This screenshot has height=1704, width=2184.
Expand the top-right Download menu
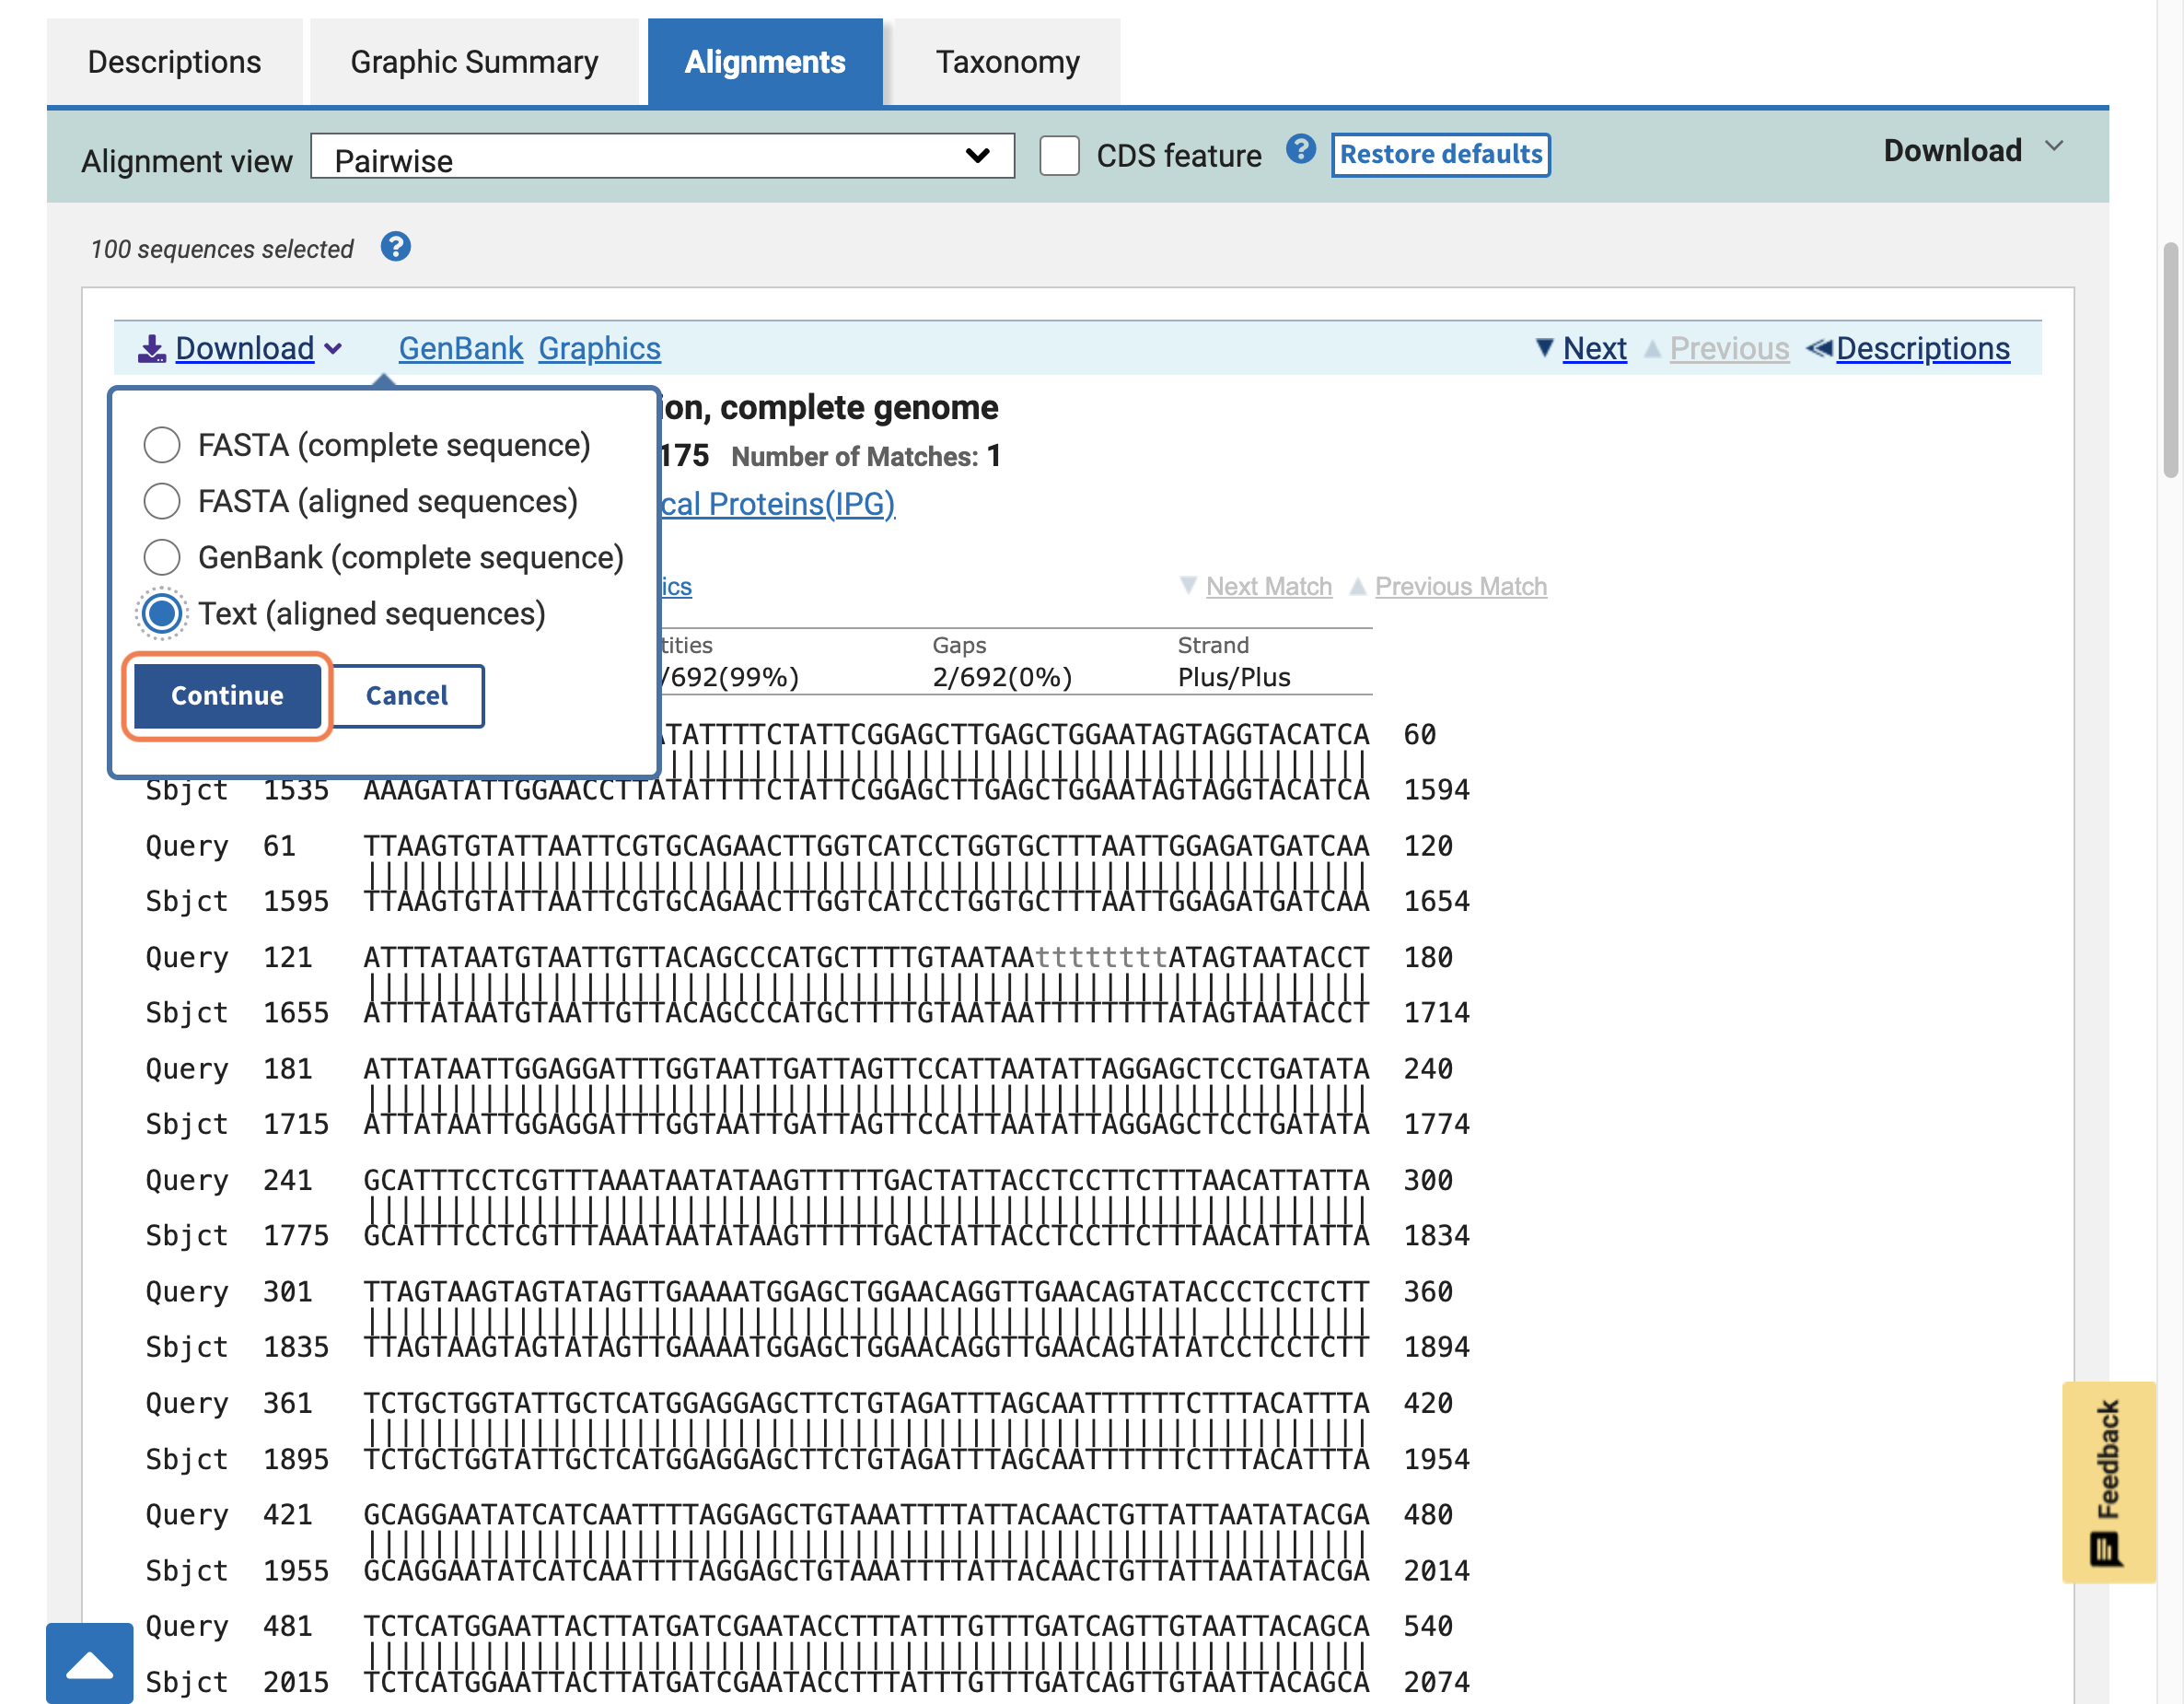coord(1973,150)
